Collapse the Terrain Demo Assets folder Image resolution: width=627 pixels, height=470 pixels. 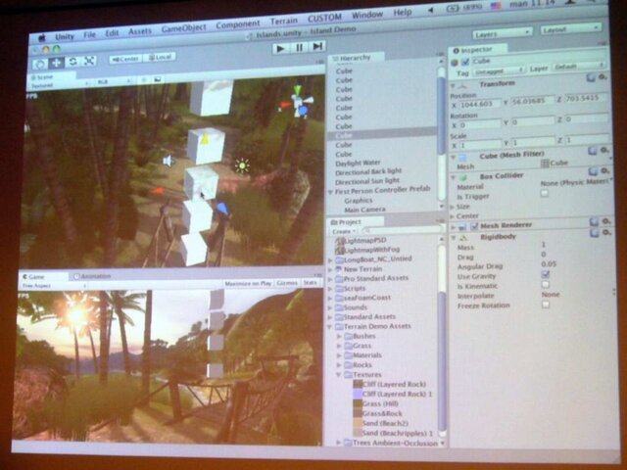pyautogui.click(x=330, y=327)
